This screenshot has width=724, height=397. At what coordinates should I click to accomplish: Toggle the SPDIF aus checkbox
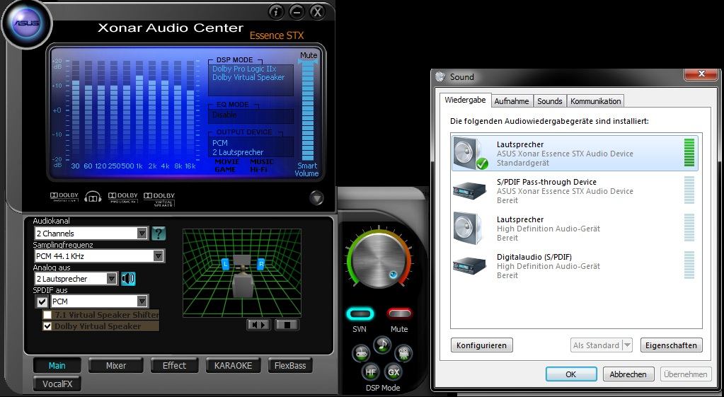point(42,302)
